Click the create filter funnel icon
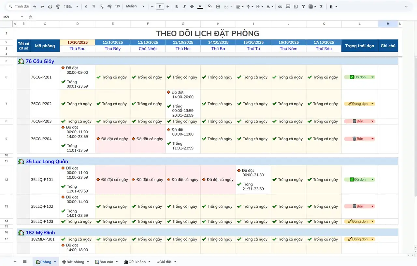417x266 pixels. pos(303,7)
